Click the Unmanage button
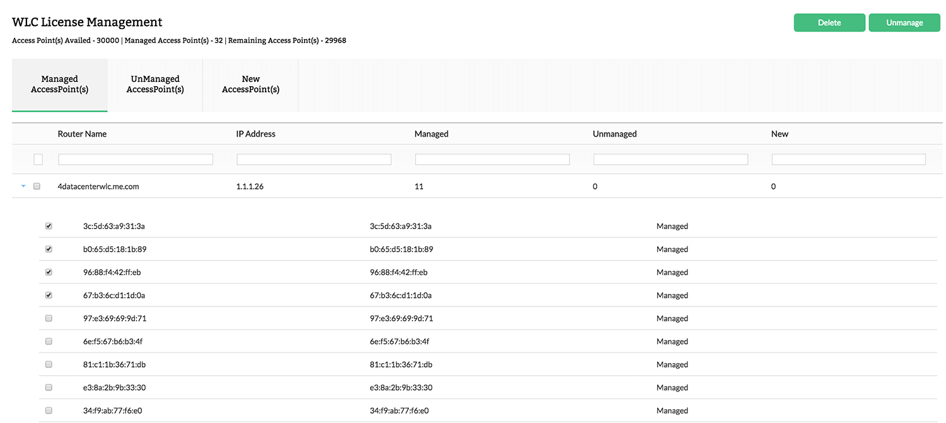 (x=904, y=22)
